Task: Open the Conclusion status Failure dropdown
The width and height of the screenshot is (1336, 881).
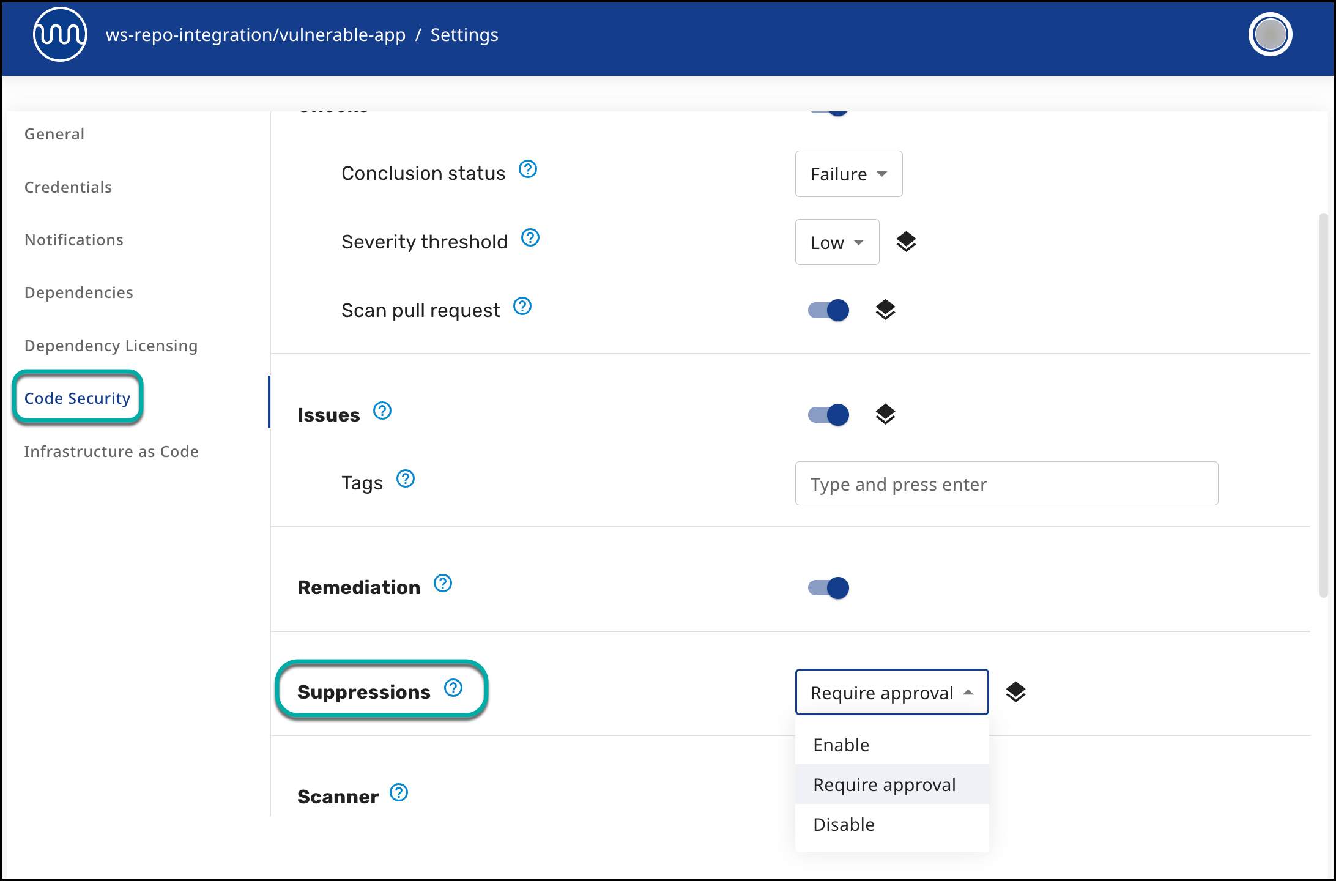Action: pyautogui.click(x=848, y=174)
